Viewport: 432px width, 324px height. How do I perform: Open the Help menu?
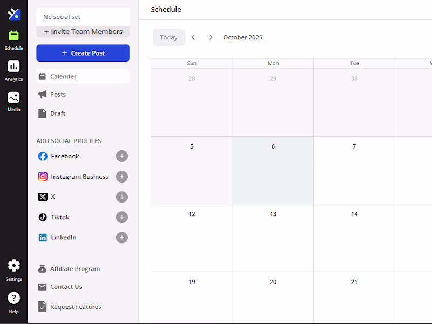point(13,298)
